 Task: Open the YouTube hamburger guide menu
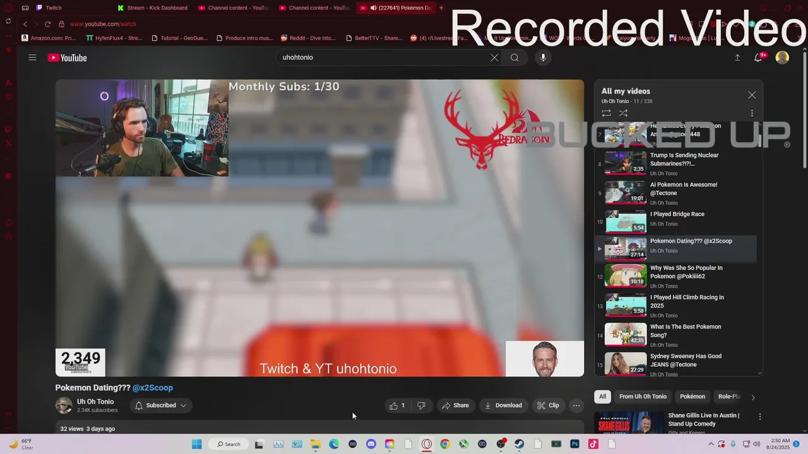tap(32, 57)
